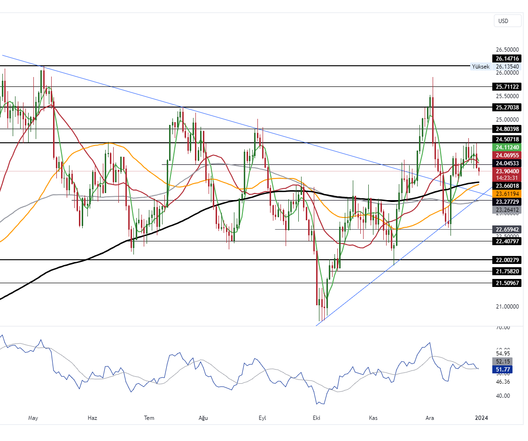The image size is (528, 441).
Task: Click the red 23.90400 last price label
Action: click(x=507, y=171)
